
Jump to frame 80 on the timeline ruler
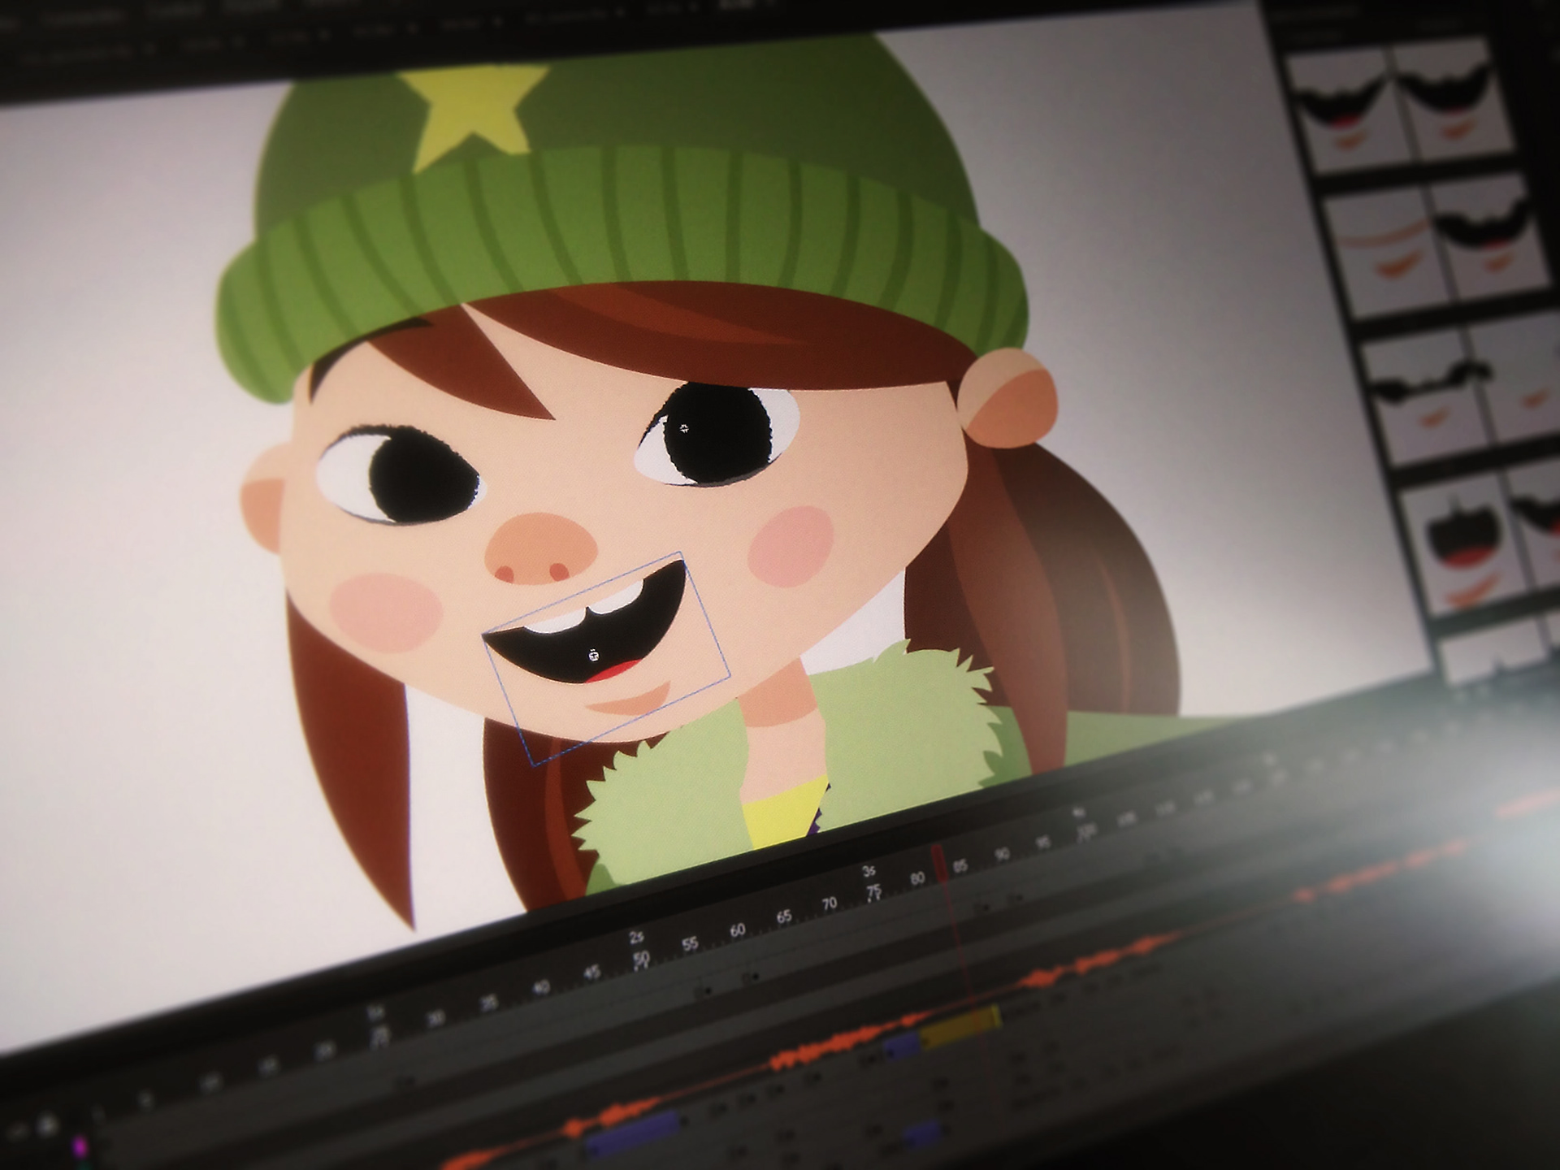(x=918, y=878)
